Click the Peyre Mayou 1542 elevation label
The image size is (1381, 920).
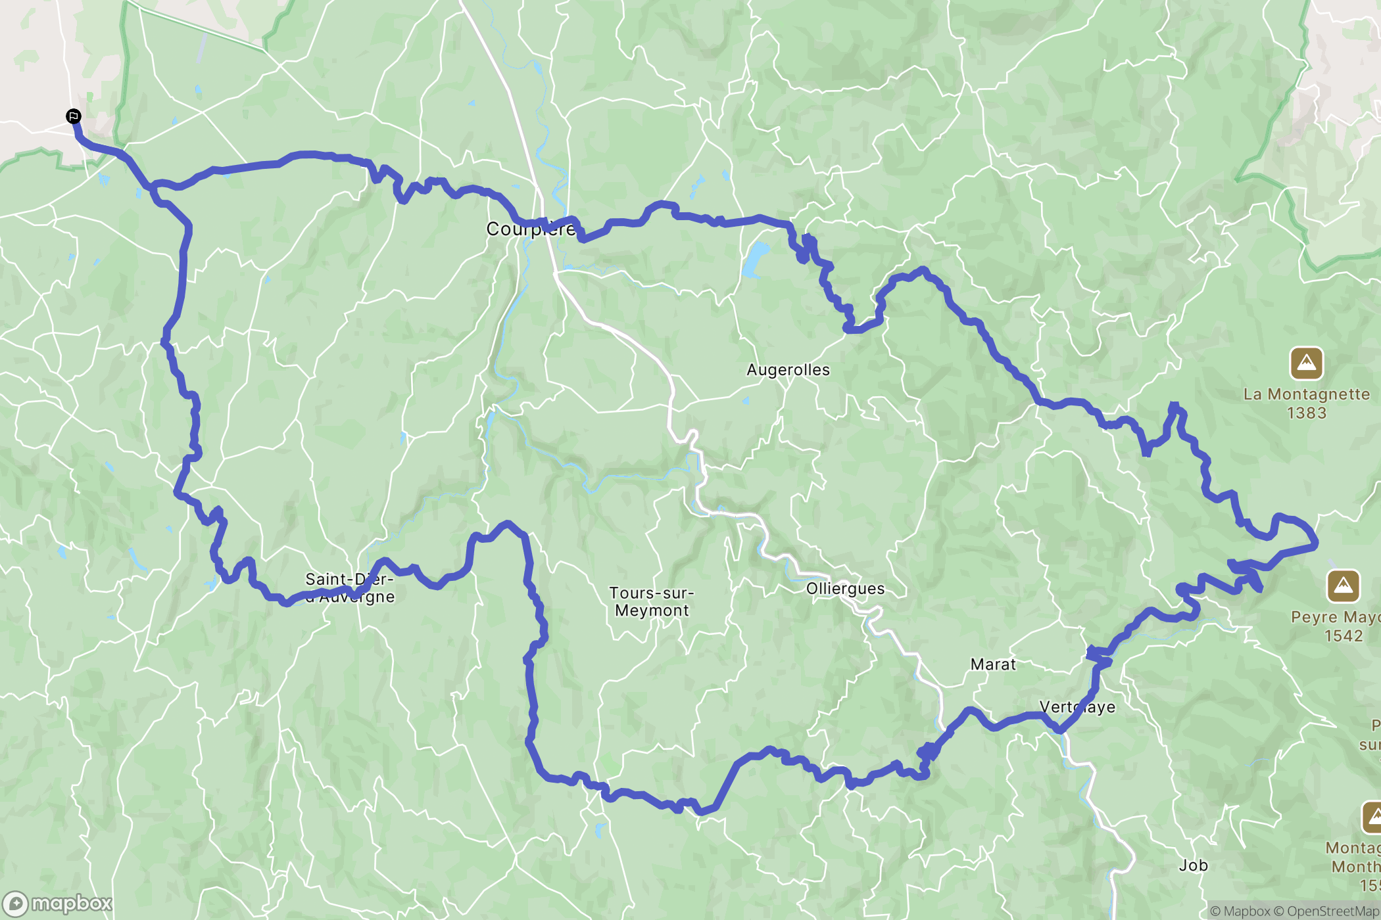[x=1336, y=626]
